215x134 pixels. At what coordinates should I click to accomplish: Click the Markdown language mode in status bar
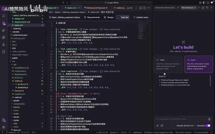(x=137, y=132)
